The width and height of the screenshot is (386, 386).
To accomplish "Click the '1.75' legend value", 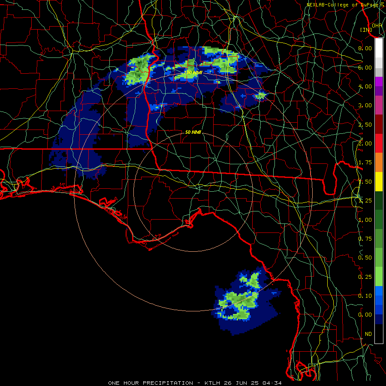I will point(365,163).
